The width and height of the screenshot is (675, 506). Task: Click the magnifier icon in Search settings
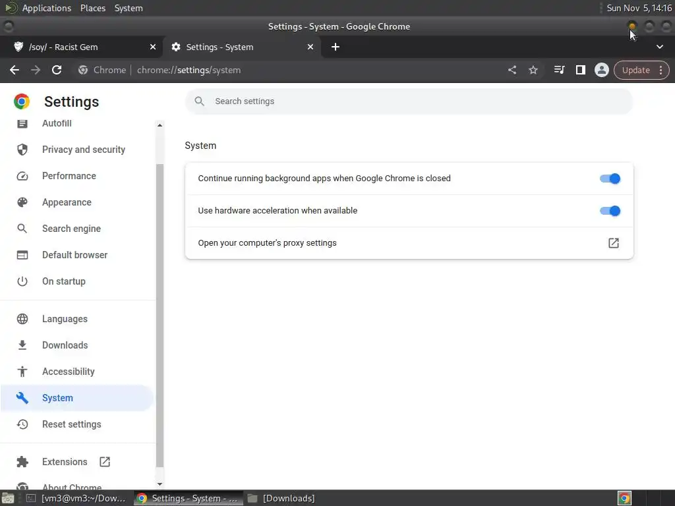click(199, 101)
